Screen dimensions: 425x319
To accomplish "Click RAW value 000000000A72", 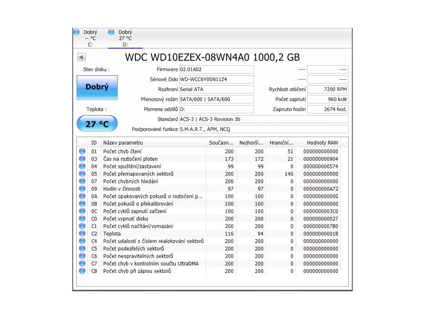I will 321,189.
